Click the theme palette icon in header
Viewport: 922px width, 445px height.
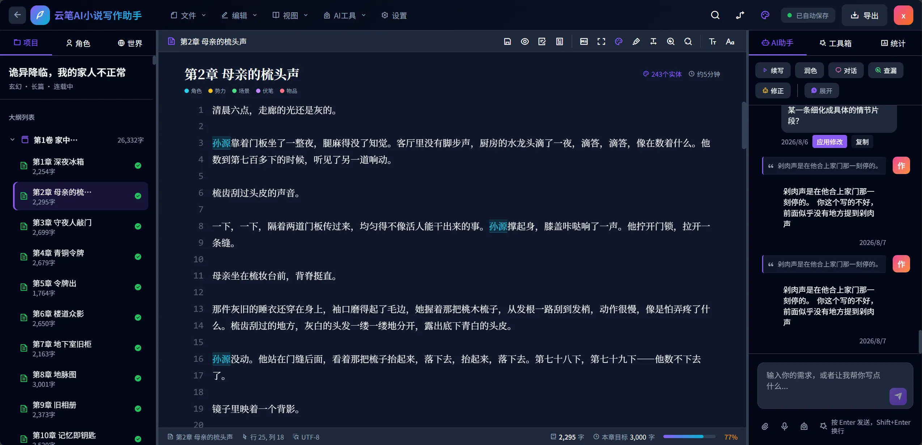coord(765,15)
